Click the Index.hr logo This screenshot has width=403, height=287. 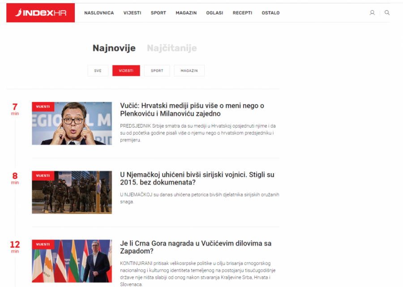pyautogui.click(x=40, y=13)
